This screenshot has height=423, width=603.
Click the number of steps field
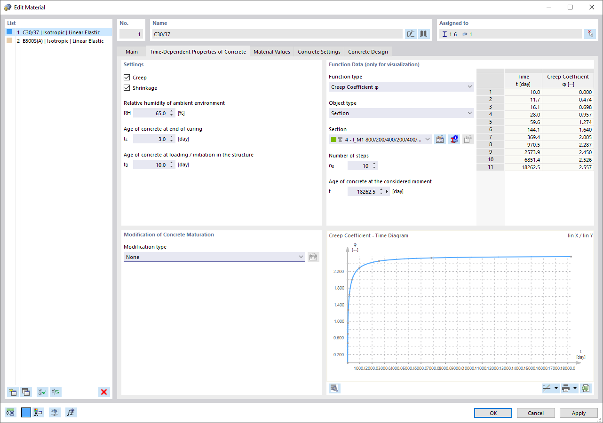click(x=359, y=165)
